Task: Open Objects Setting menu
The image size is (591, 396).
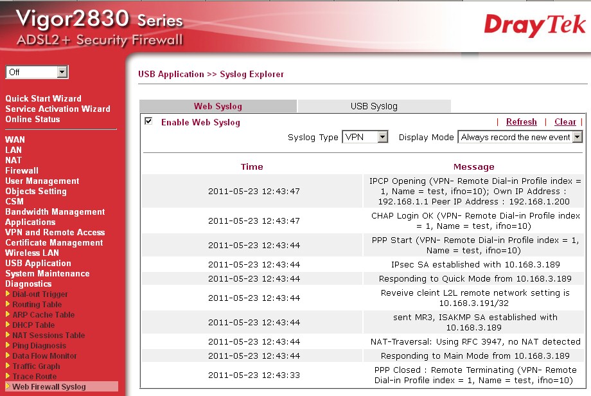Action: [x=36, y=191]
